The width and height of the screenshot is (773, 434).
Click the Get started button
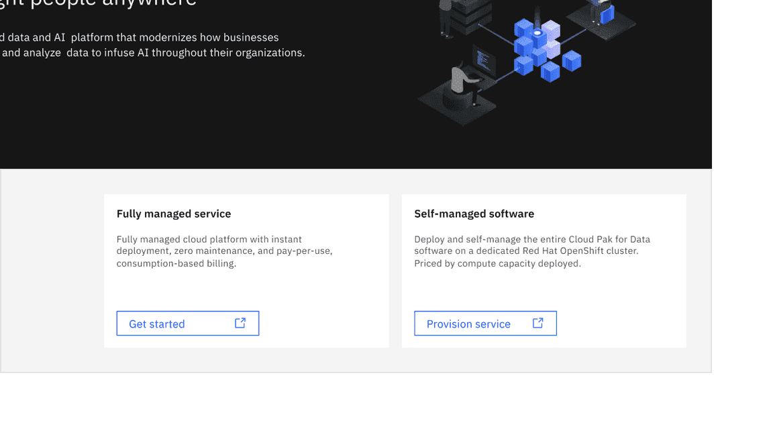click(x=187, y=323)
